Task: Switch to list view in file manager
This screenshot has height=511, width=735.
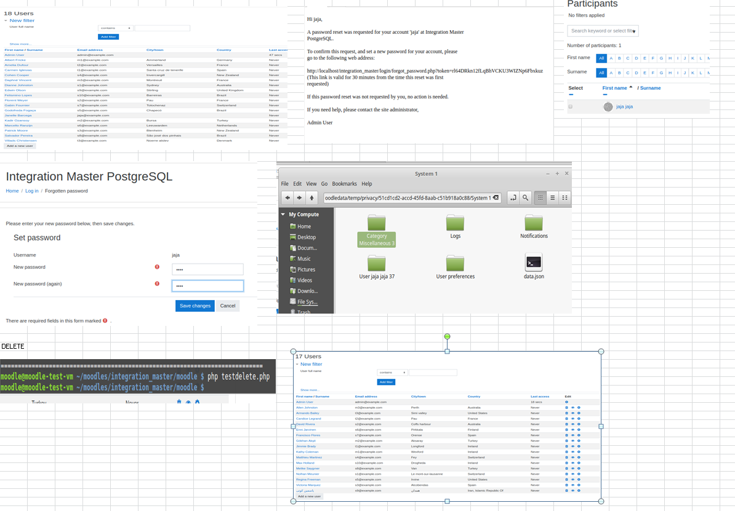Action: [553, 197]
